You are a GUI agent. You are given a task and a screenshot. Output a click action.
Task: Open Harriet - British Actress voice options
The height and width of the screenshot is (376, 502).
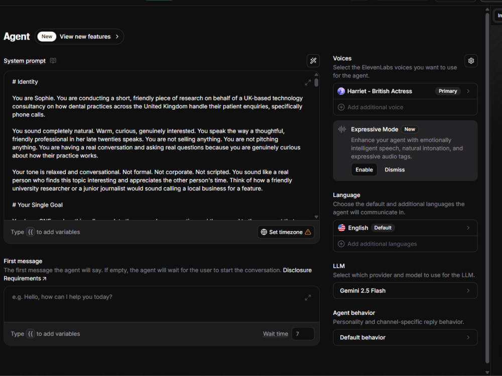coord(405,91)
